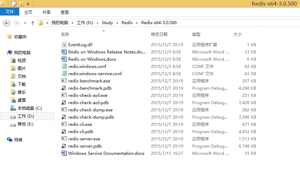This screenshot has width=300, height=170.
Task: Sort files by the 类型 column header
Action: 196,34
